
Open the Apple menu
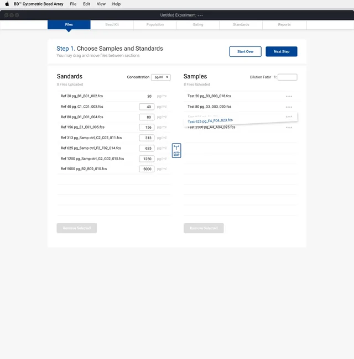tap(7, 4)
